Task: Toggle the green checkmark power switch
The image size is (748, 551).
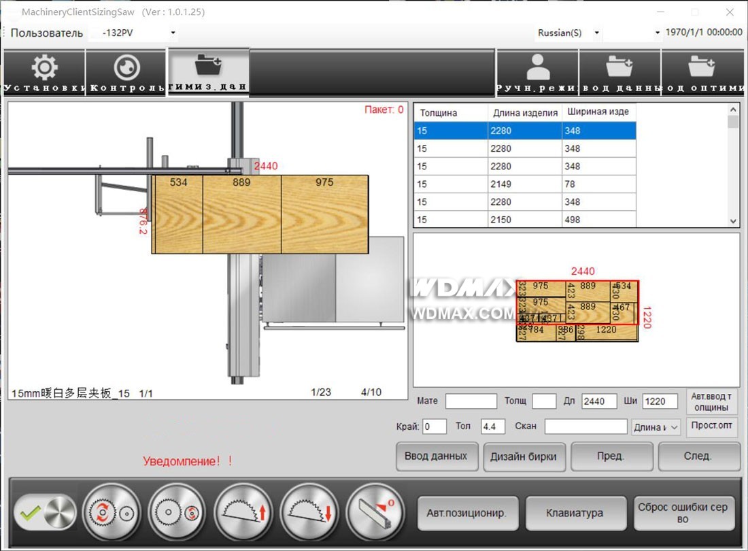Action: click(45, 513)
